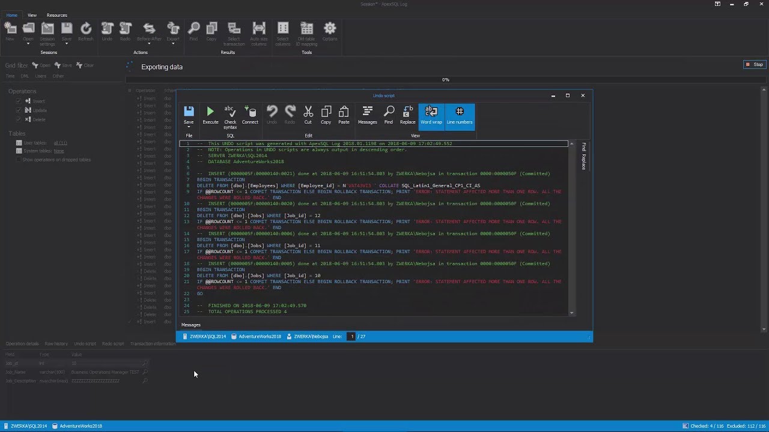The width and height of the screenshot is (769, 432).
Task: Switch to the Home ribbon tab
Action: tap(11, 15)
